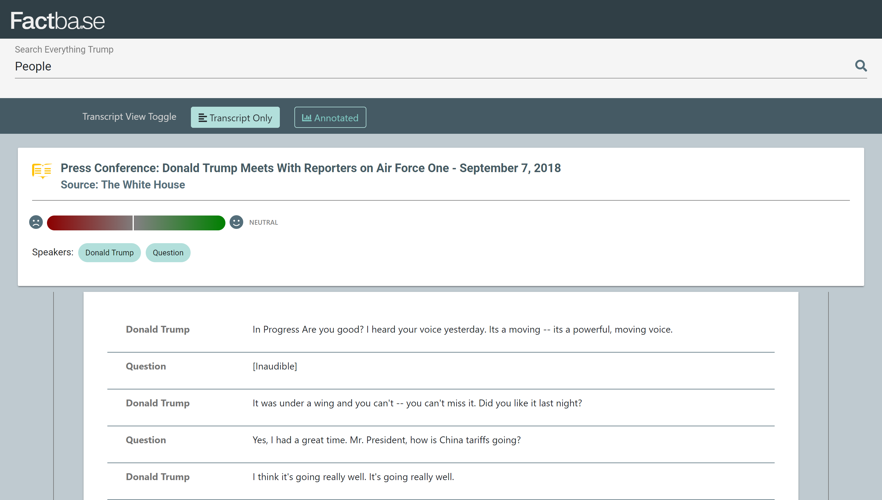Click 'I think it's going really well' line

coord(353,477)
